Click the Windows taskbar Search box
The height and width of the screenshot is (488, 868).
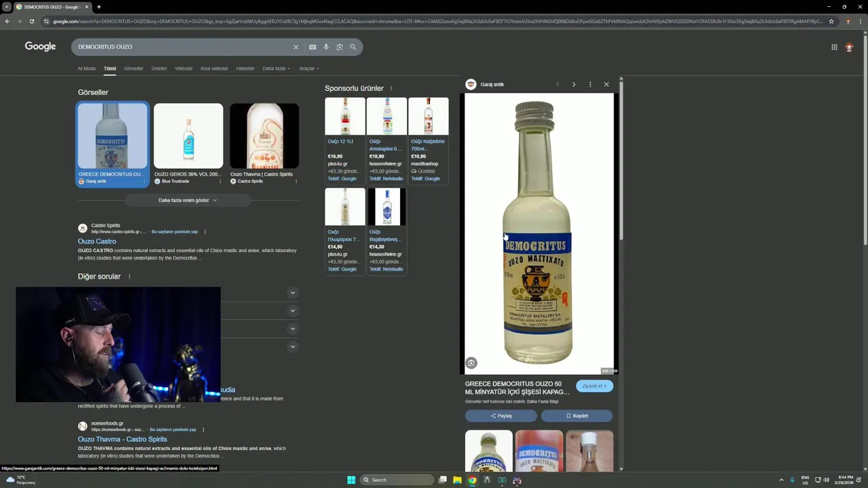[397, 480]
